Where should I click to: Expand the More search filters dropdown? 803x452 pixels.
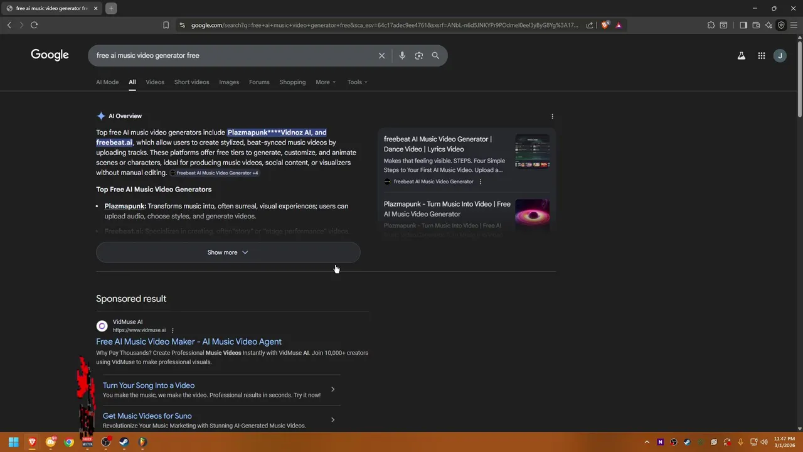(326, 82)
